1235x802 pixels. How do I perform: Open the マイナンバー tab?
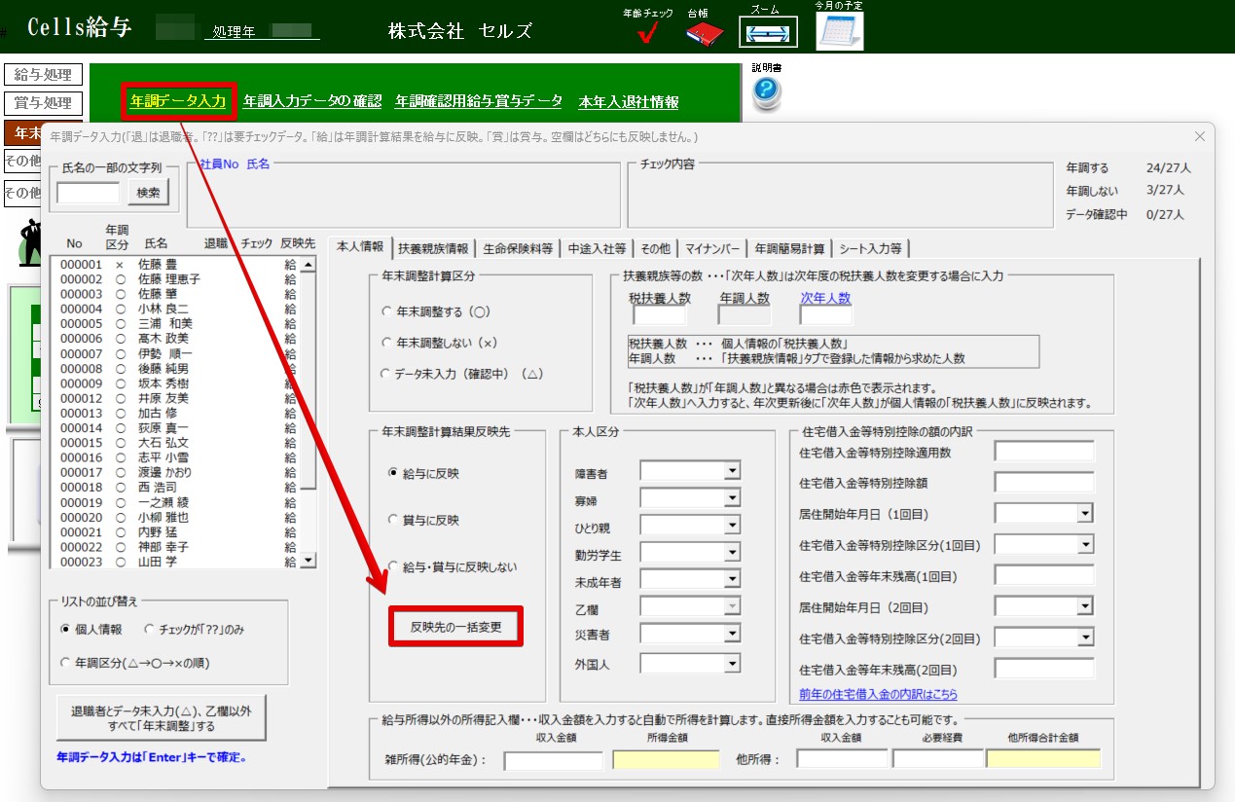(x=712, y=248)
